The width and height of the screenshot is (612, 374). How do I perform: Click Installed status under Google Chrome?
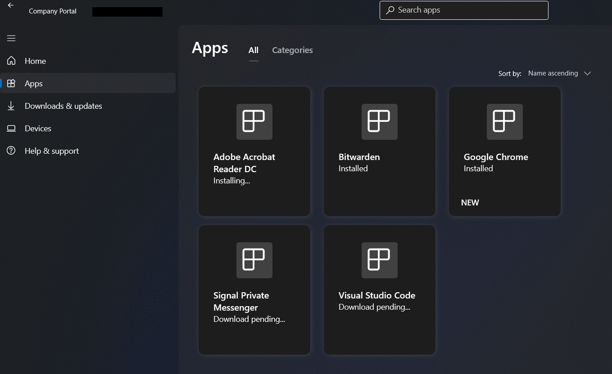(x=478, y=169)
